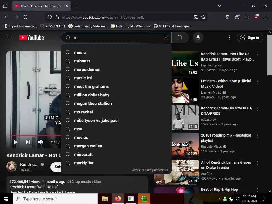Open Windows notification center
272x204 pixels.
tap(263, 199)
